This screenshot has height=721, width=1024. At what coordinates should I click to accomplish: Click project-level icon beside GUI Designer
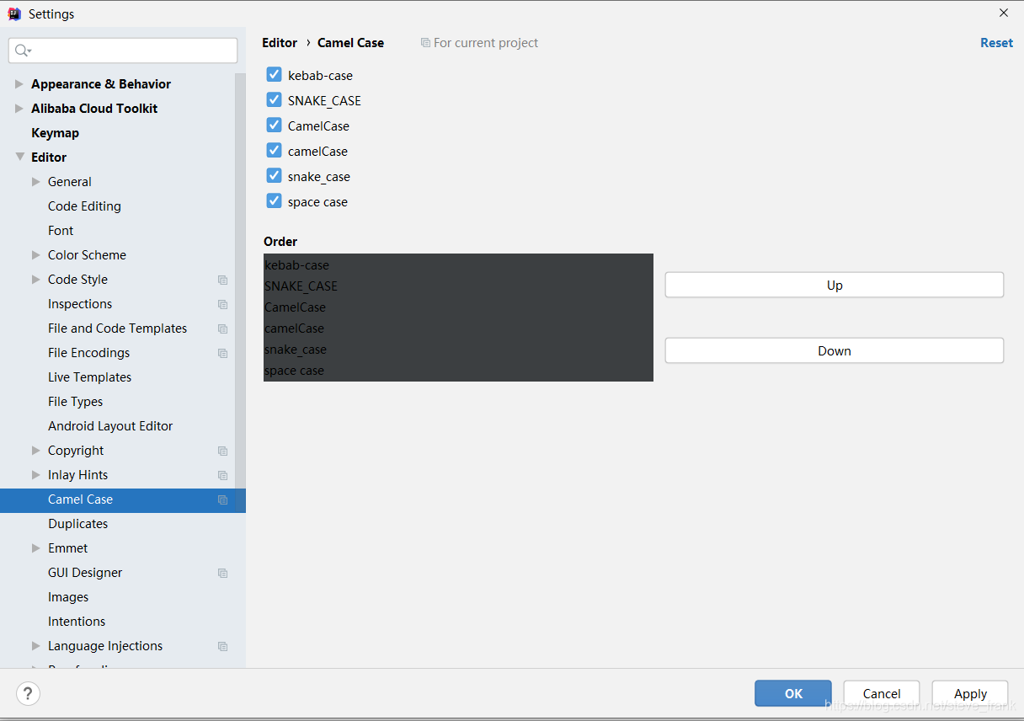(222, 573)
